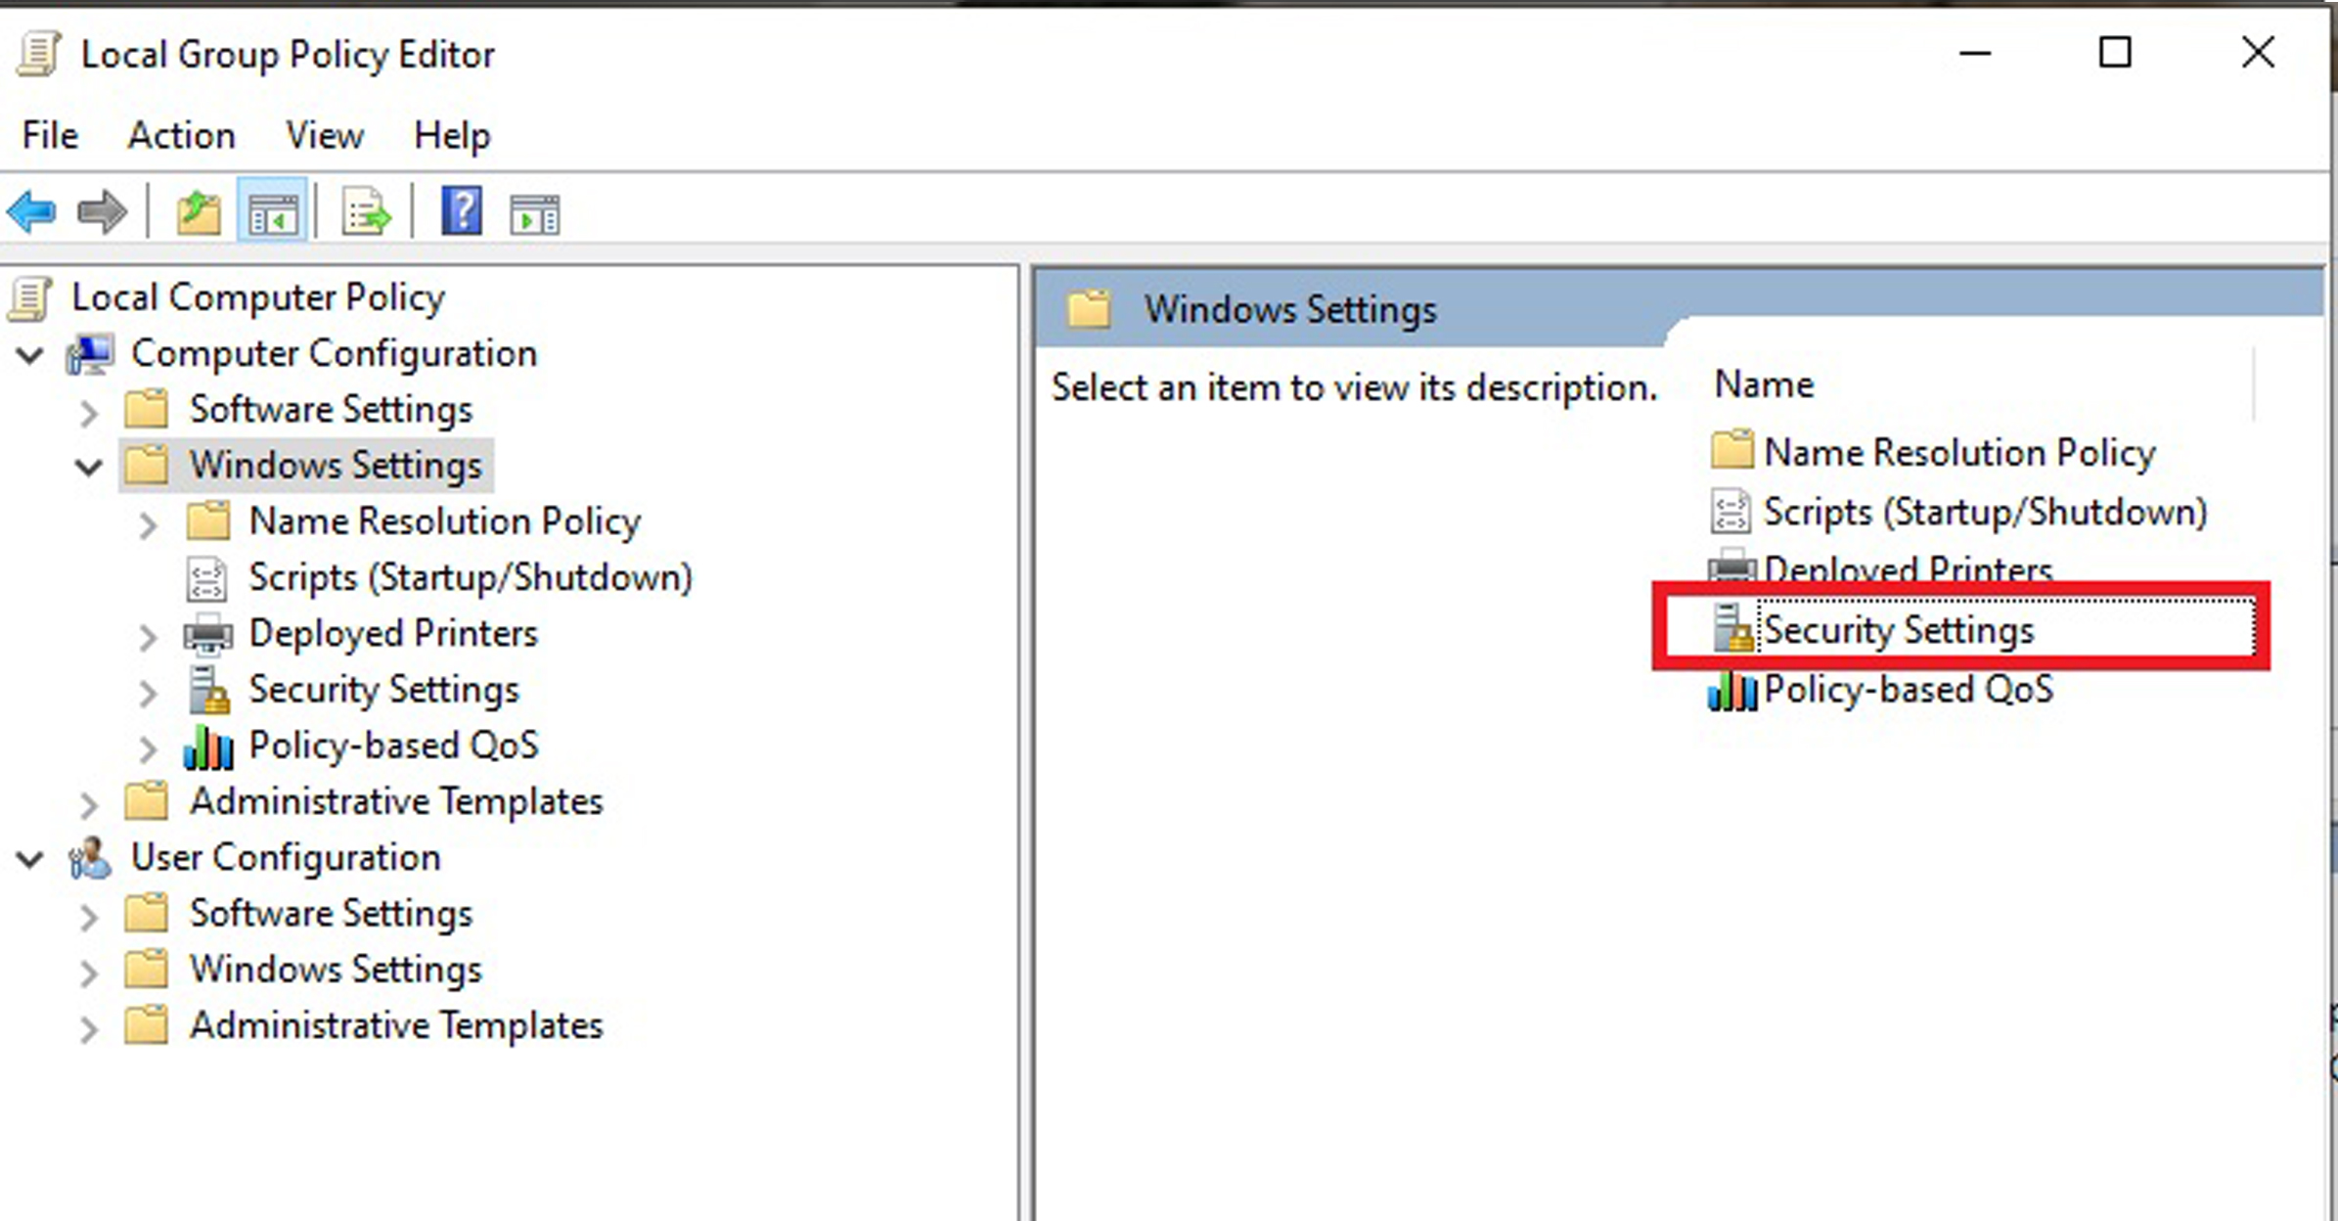2338x1221 pixels.
Task: Open Policy-based QoS in right pane
Action: point(1908,690)
